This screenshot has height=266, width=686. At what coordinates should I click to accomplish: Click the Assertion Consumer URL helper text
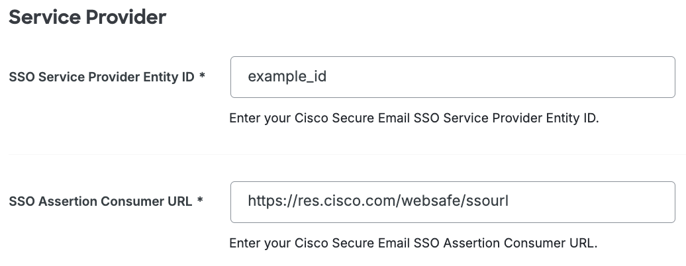click(413, 243)
